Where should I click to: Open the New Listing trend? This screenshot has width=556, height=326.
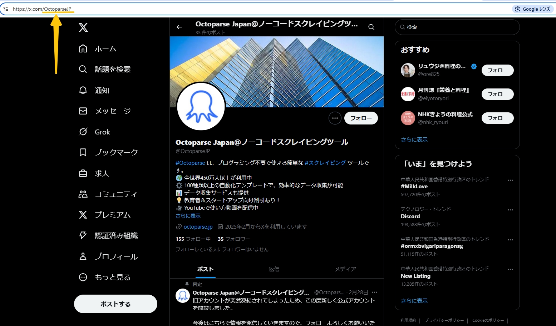click(x=415, y=276)
